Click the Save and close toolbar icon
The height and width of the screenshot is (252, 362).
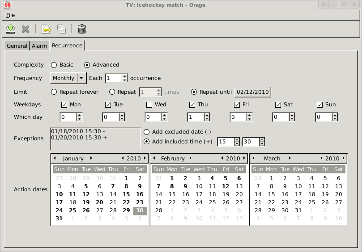tap(10, 29)
